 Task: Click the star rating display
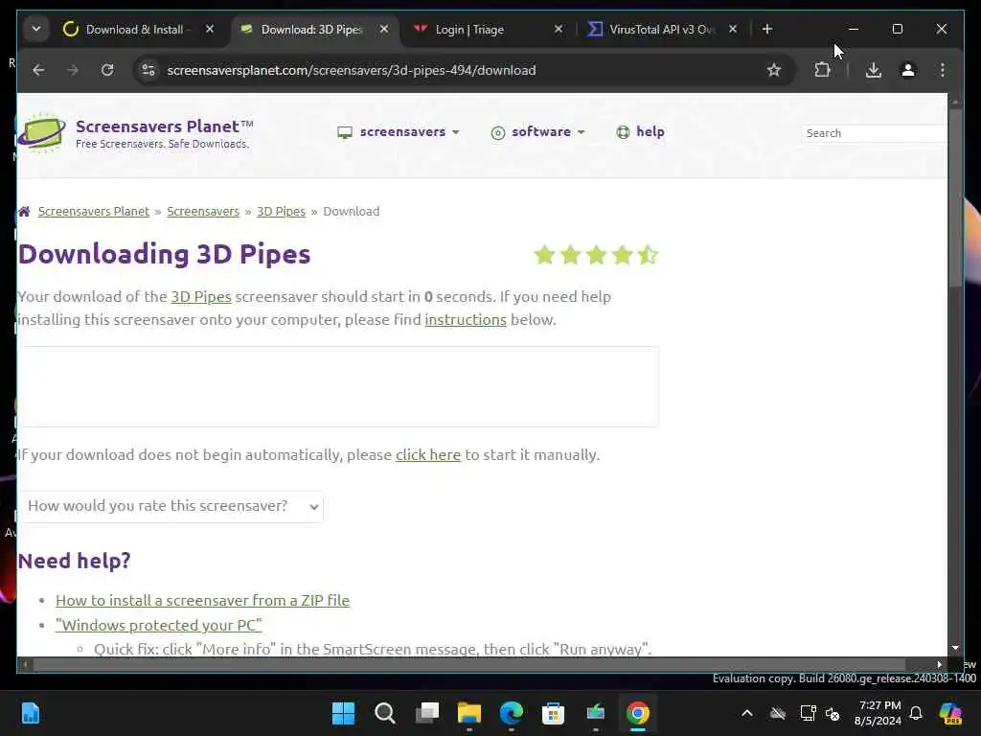[x=596, y=255]
